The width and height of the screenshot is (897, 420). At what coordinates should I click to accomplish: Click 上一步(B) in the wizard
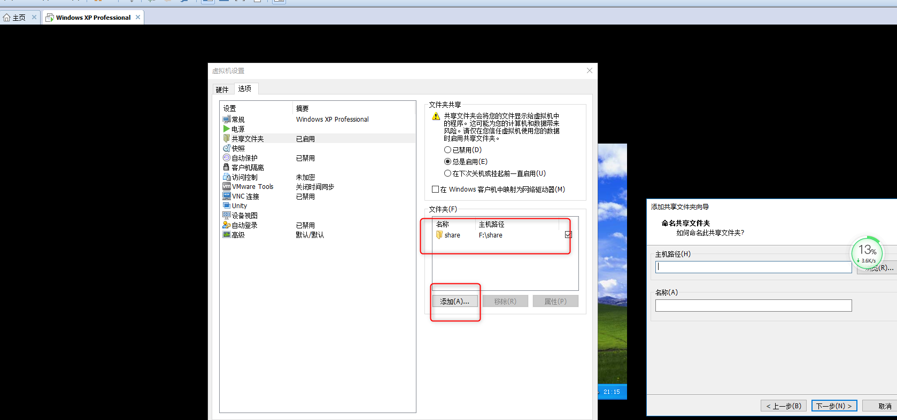pyautogui.click(x=784, y=406)
